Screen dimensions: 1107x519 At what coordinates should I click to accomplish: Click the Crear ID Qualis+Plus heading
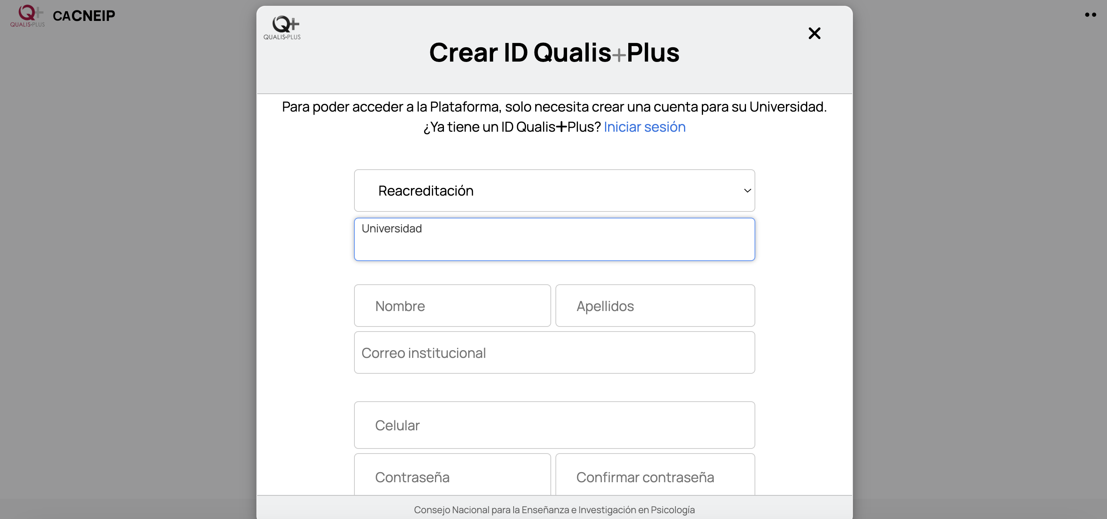point(554,52)
